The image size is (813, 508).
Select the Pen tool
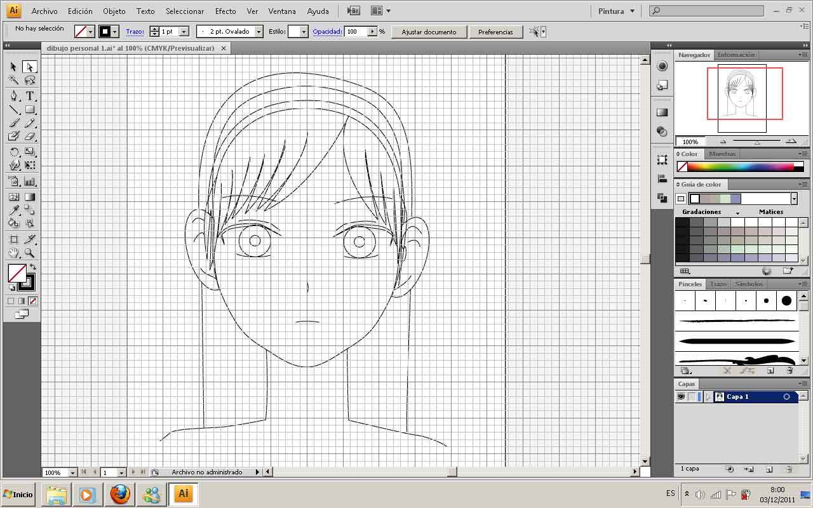click(x=13, y=96)
